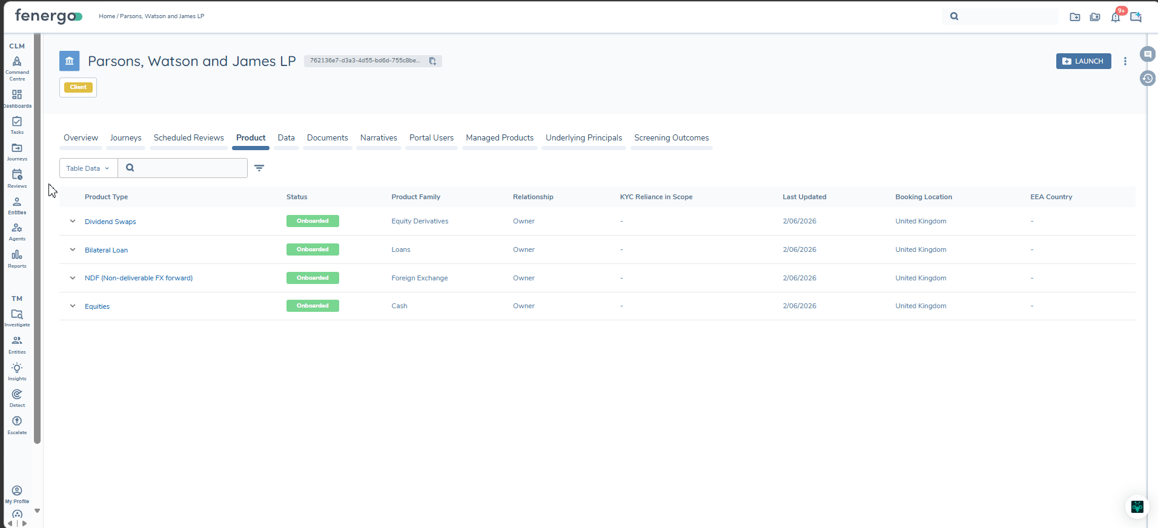Open Command Centre in the sidebar

(17, 68)
